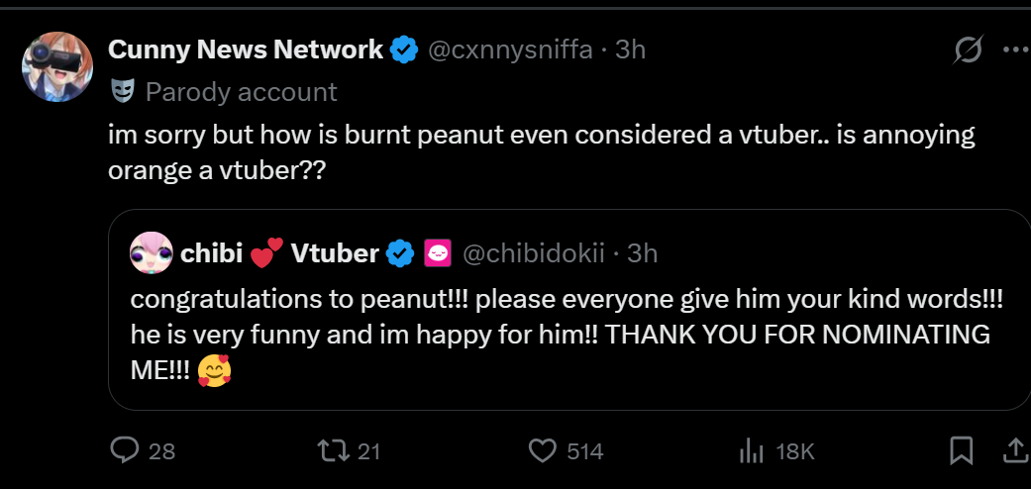View post analytics bar chart icon

pyautogui.click(x=753, y=451)
